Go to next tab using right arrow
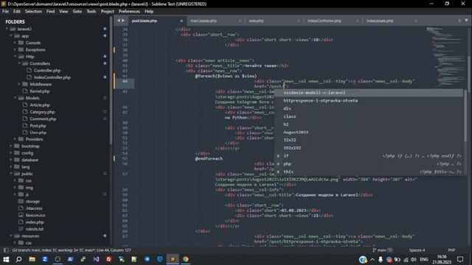This screenshot has width=472, height=265. pyautogui.click(x=123, y=21)
